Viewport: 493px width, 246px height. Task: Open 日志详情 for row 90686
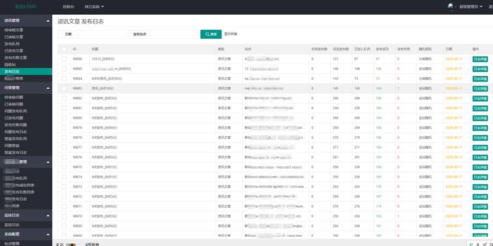(x=480, y=59)
